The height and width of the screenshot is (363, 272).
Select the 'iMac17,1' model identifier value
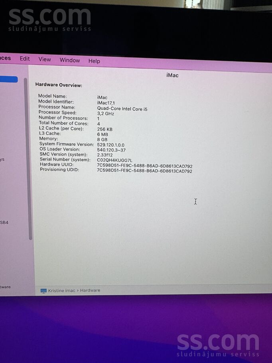106,103
